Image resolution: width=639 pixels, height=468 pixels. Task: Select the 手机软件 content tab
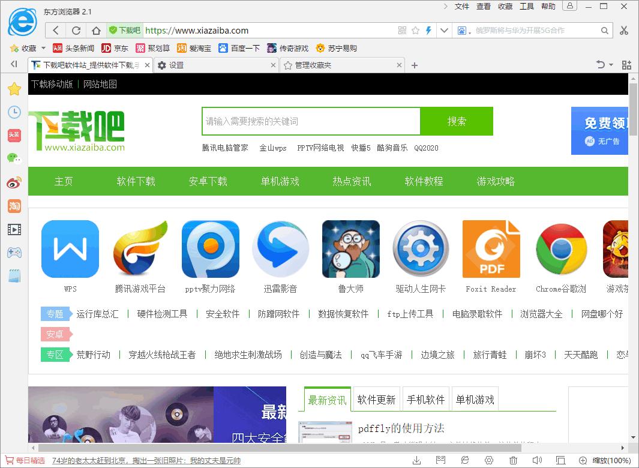(426, 400)
